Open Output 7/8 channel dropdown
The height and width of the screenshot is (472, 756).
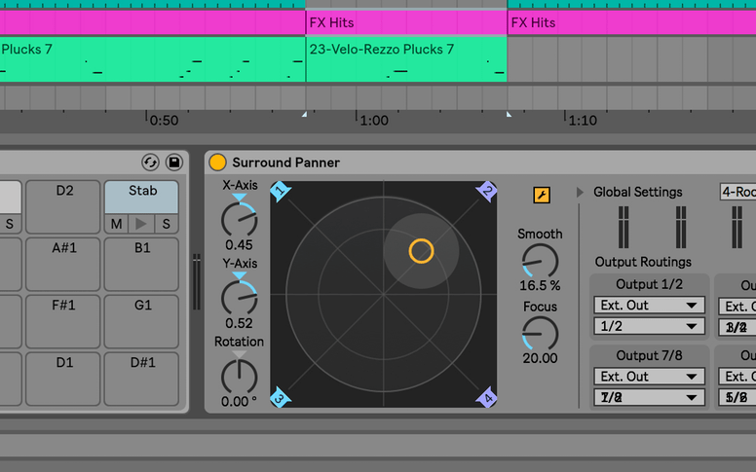(x=649, y=397)
